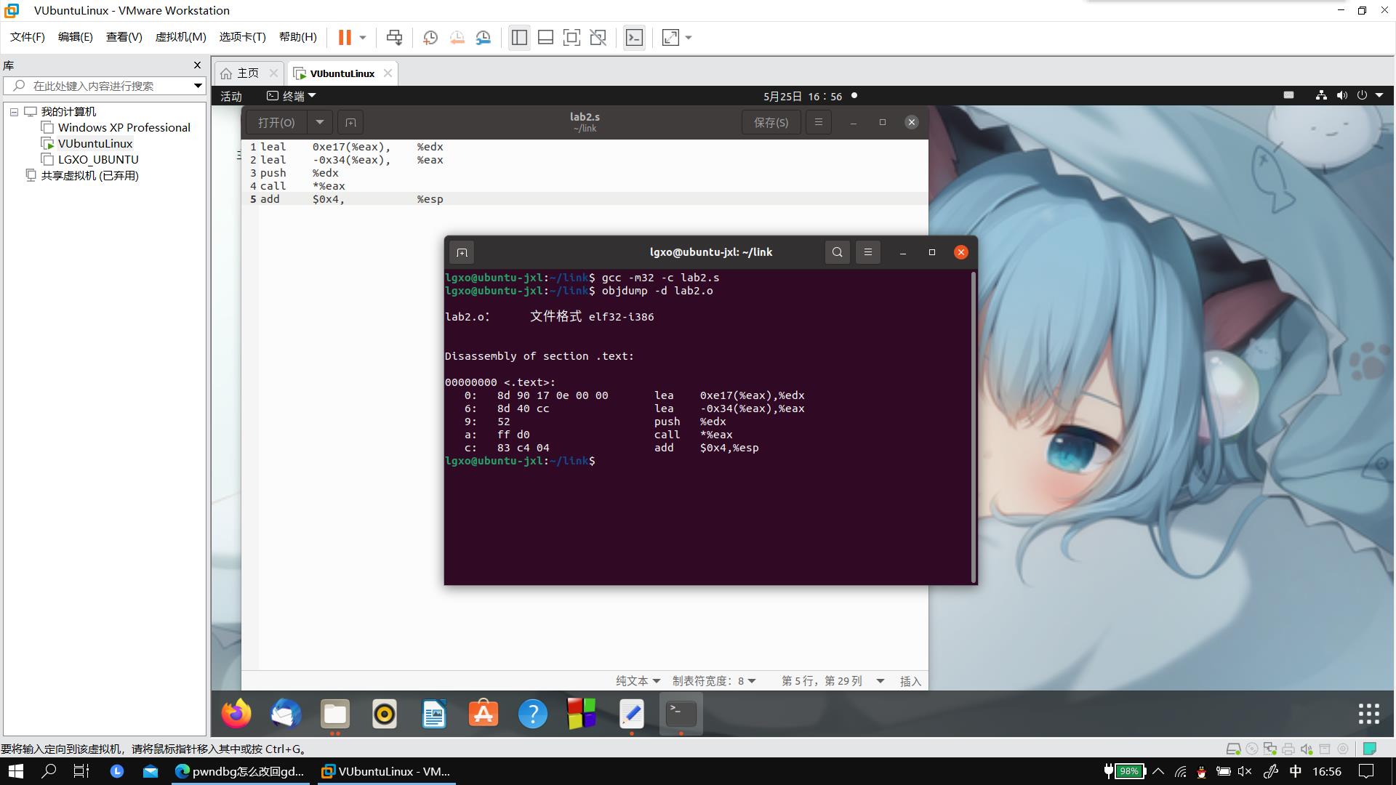The width and height of the screenshot is (1396, 785).
Task: Open the VMware console view icon
Action: (x=634, y=37)
